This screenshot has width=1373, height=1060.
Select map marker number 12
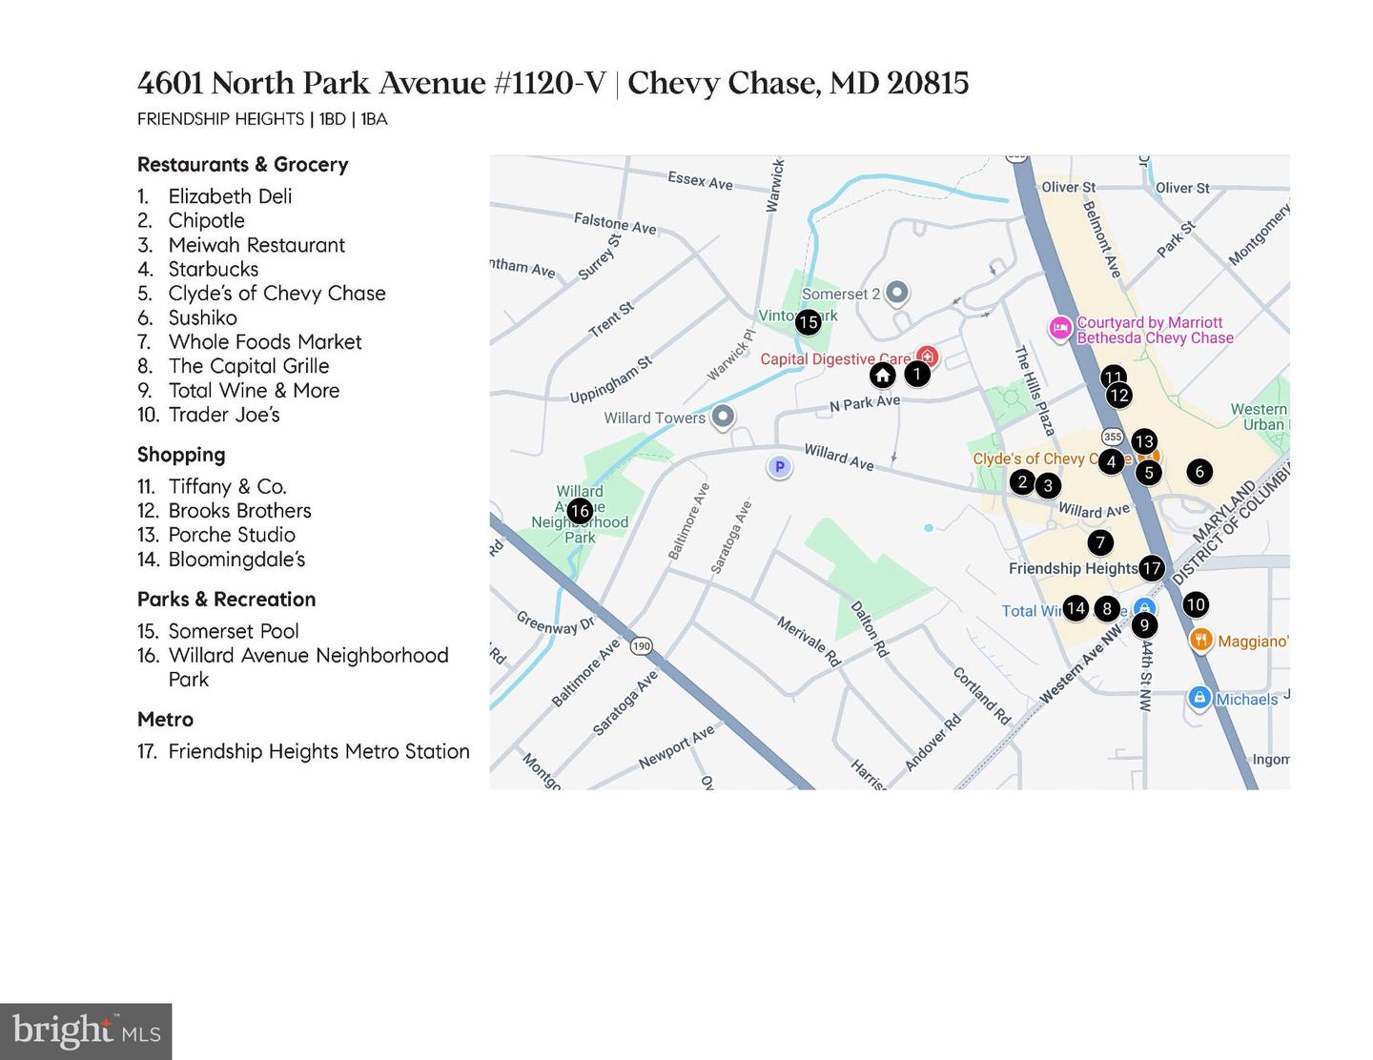tap(1119, 395)
